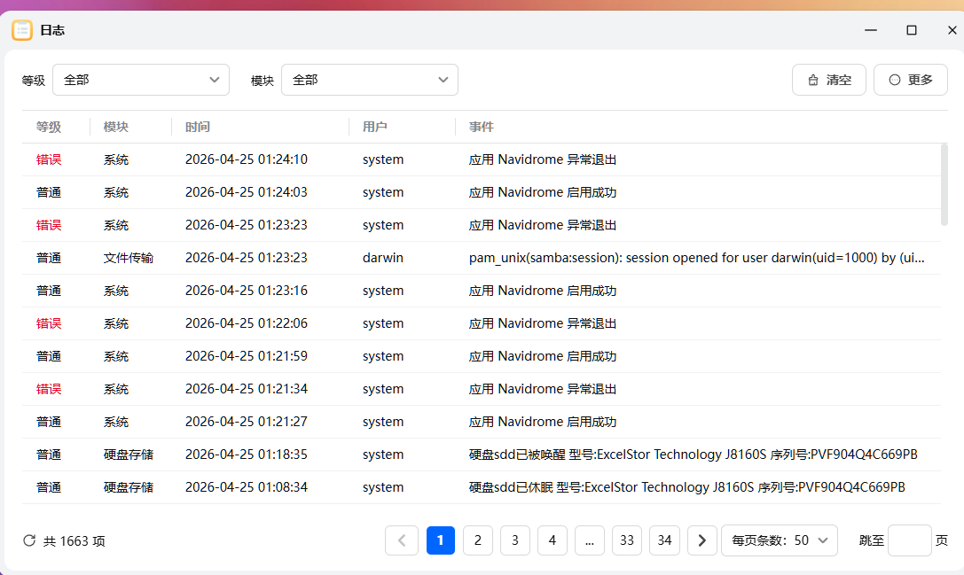Go to the next page with the arrow
Image resolution: width=964 pixels, height=575 pixels.
click(701, 540)
